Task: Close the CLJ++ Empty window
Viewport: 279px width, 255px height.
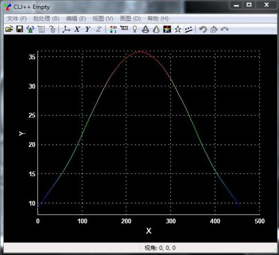Action: [x=266, y=5]
